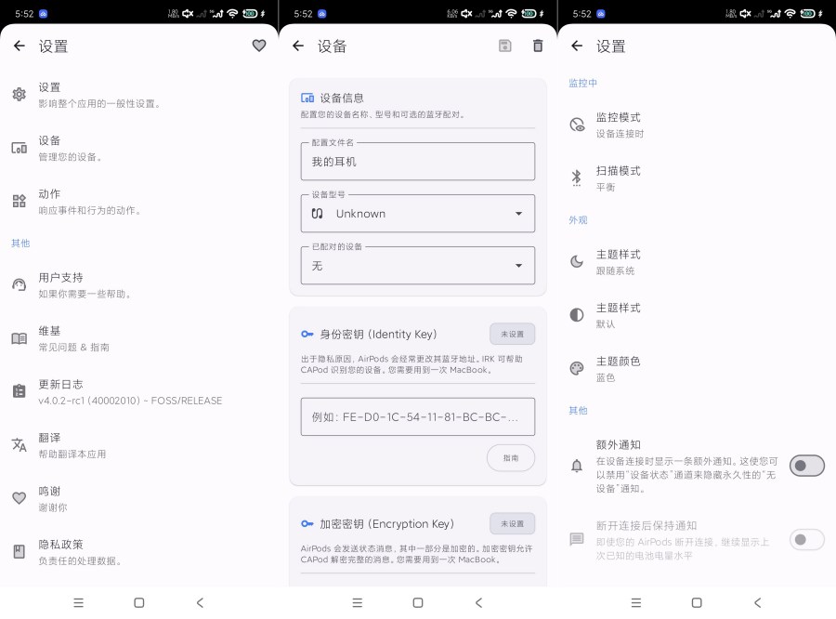The width and height of the screenshot is (836, 619).
Task: Tap the heart favorite icon atop 设置 page
Action: click(258, 45)
